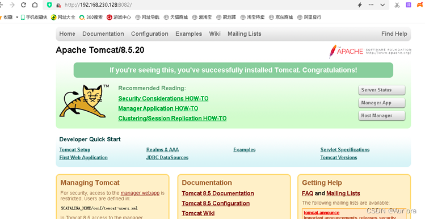This screenshot has height=219, width=425.
Task: Open the 淘宝特卖 bookmark
Action: point(253,18)
